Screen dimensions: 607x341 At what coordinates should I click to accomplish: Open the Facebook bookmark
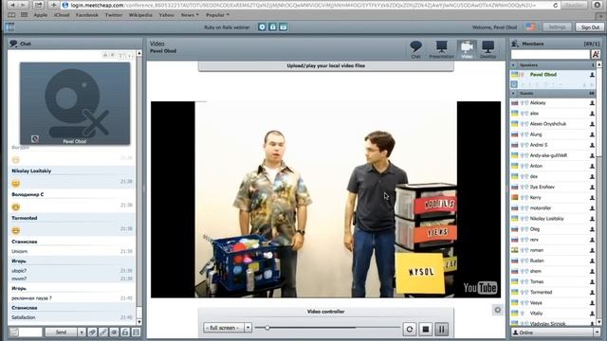click(86, 15)
